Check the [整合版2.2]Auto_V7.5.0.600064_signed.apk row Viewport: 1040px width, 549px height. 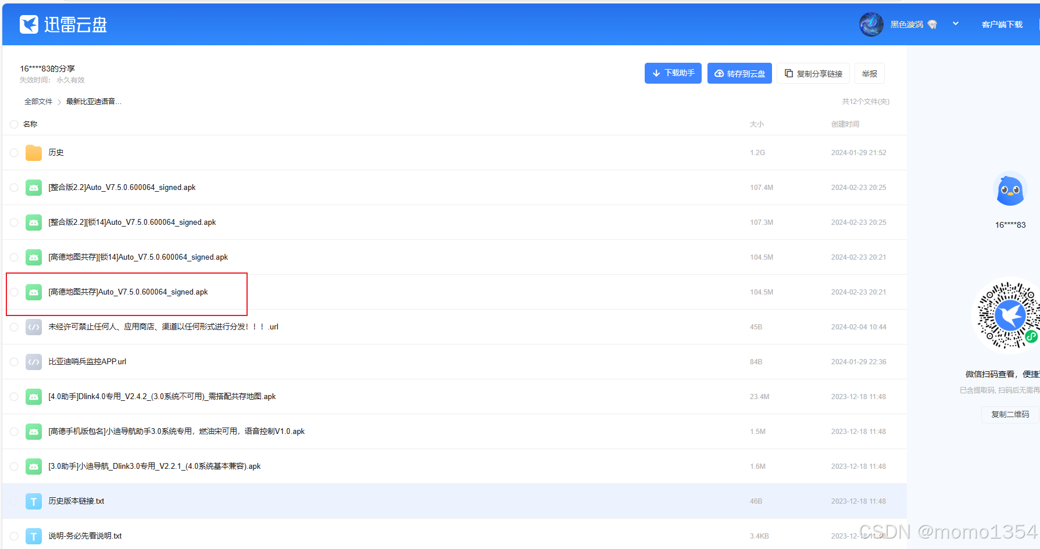coord(14,188)
